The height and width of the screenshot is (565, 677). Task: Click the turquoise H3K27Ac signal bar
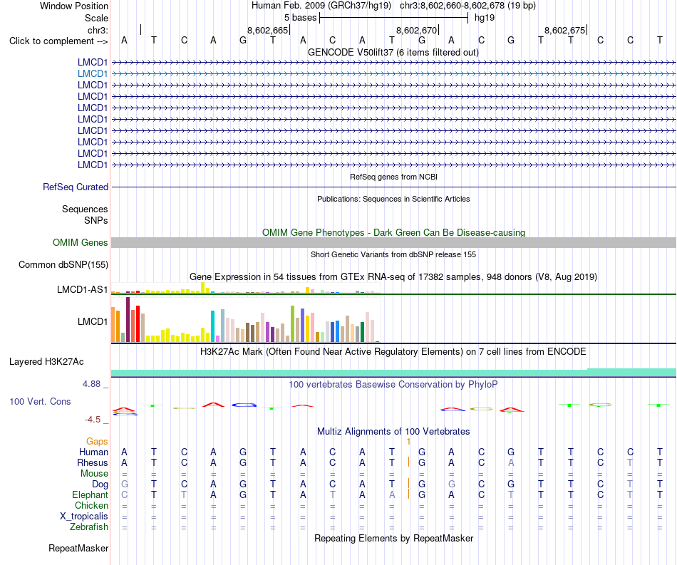[393, 373]
